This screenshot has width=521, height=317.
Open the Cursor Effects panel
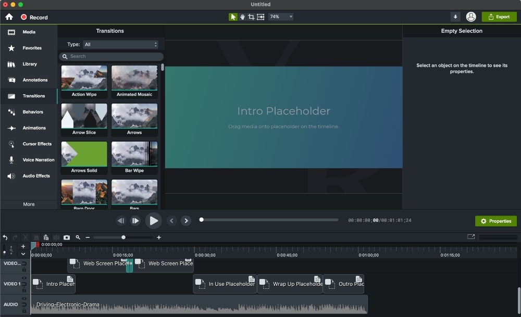tap(29, 144)
